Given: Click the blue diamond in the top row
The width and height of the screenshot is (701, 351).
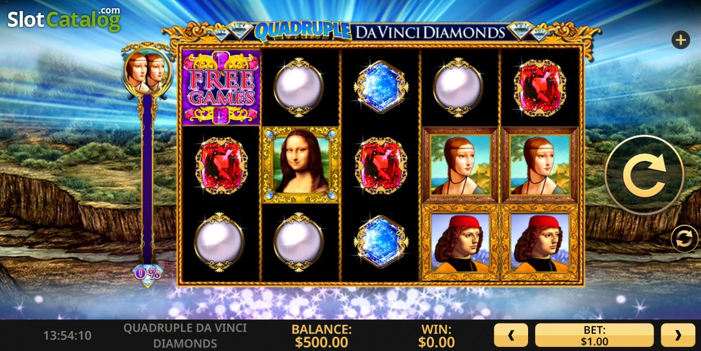Looking at the screenshot, I should click(380, 87).
